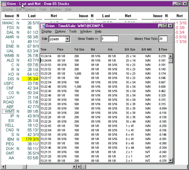Select the DUK issue row
Viewport: 189px width, 170px height.
point(10,149)
